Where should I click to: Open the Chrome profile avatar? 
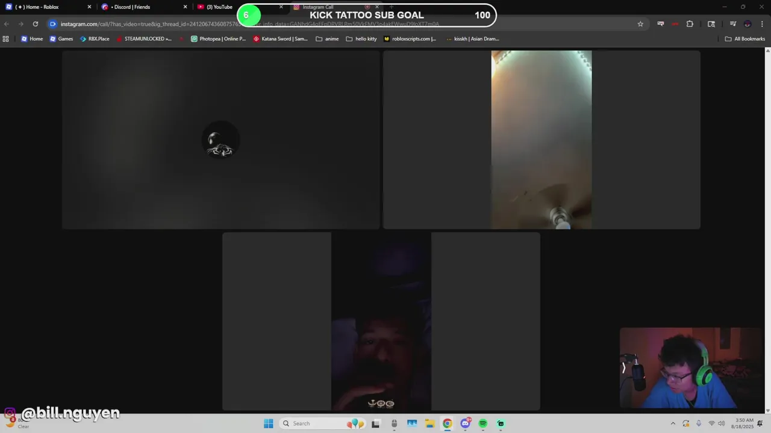click(x=748, y=24)
